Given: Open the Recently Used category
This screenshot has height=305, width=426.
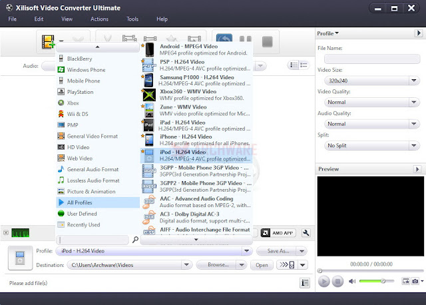Looking at the screenshot, I should point(98,224).
